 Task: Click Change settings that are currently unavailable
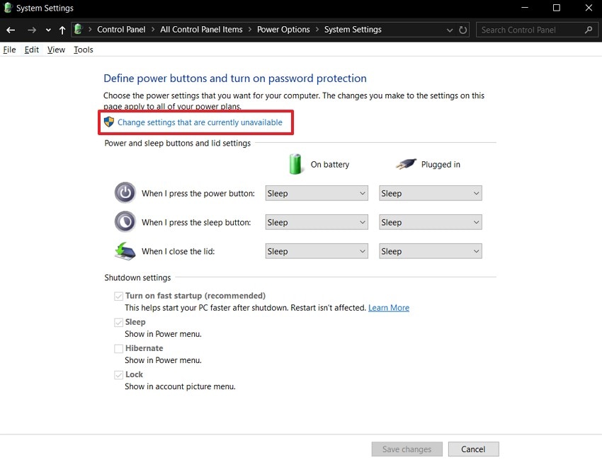(x=200, y=122)
